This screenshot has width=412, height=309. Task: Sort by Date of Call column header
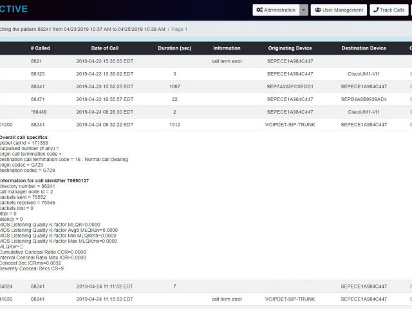(105, 48)
